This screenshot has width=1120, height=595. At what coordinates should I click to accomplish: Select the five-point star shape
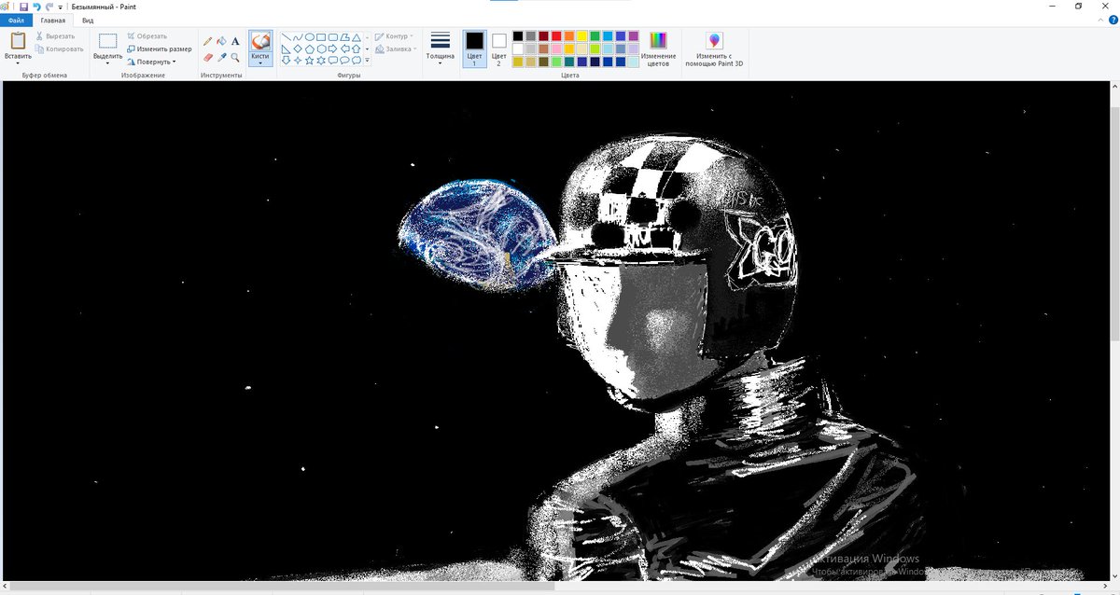(x=310, y=60)
